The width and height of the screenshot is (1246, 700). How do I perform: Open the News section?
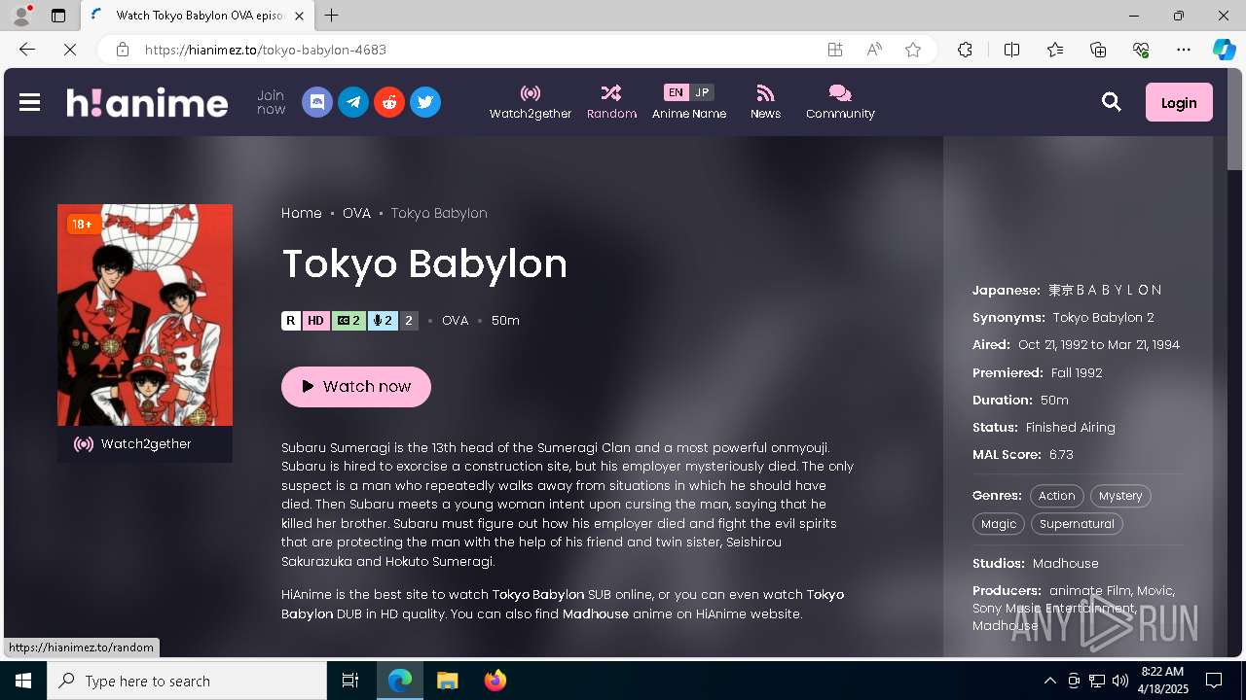765,102
